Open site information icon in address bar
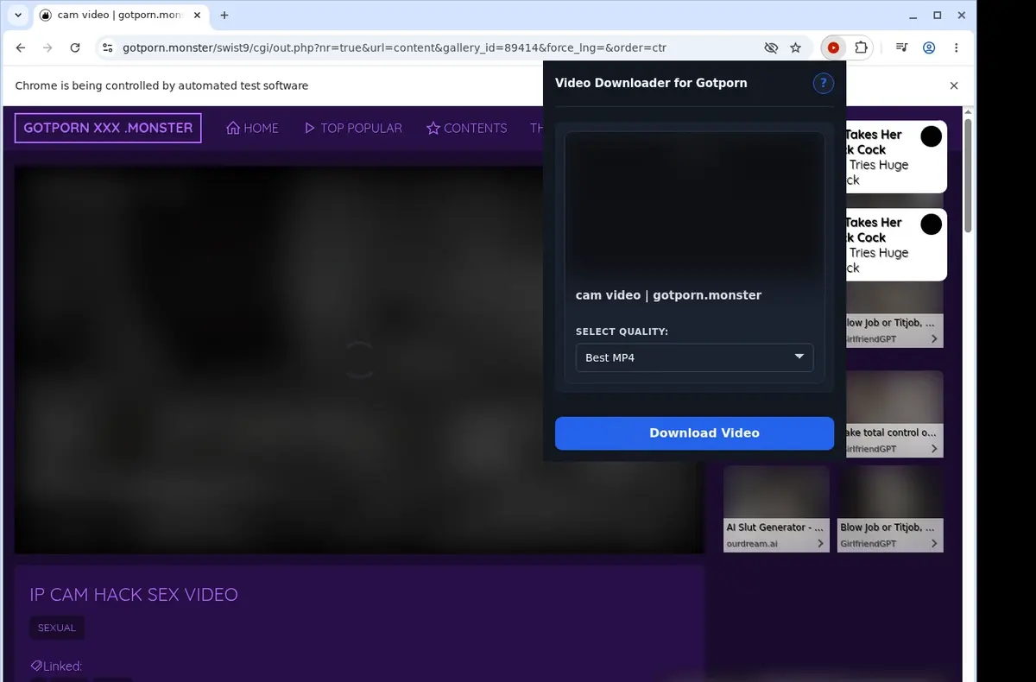This screenshot has width=1036, height=682. point(106,48)
